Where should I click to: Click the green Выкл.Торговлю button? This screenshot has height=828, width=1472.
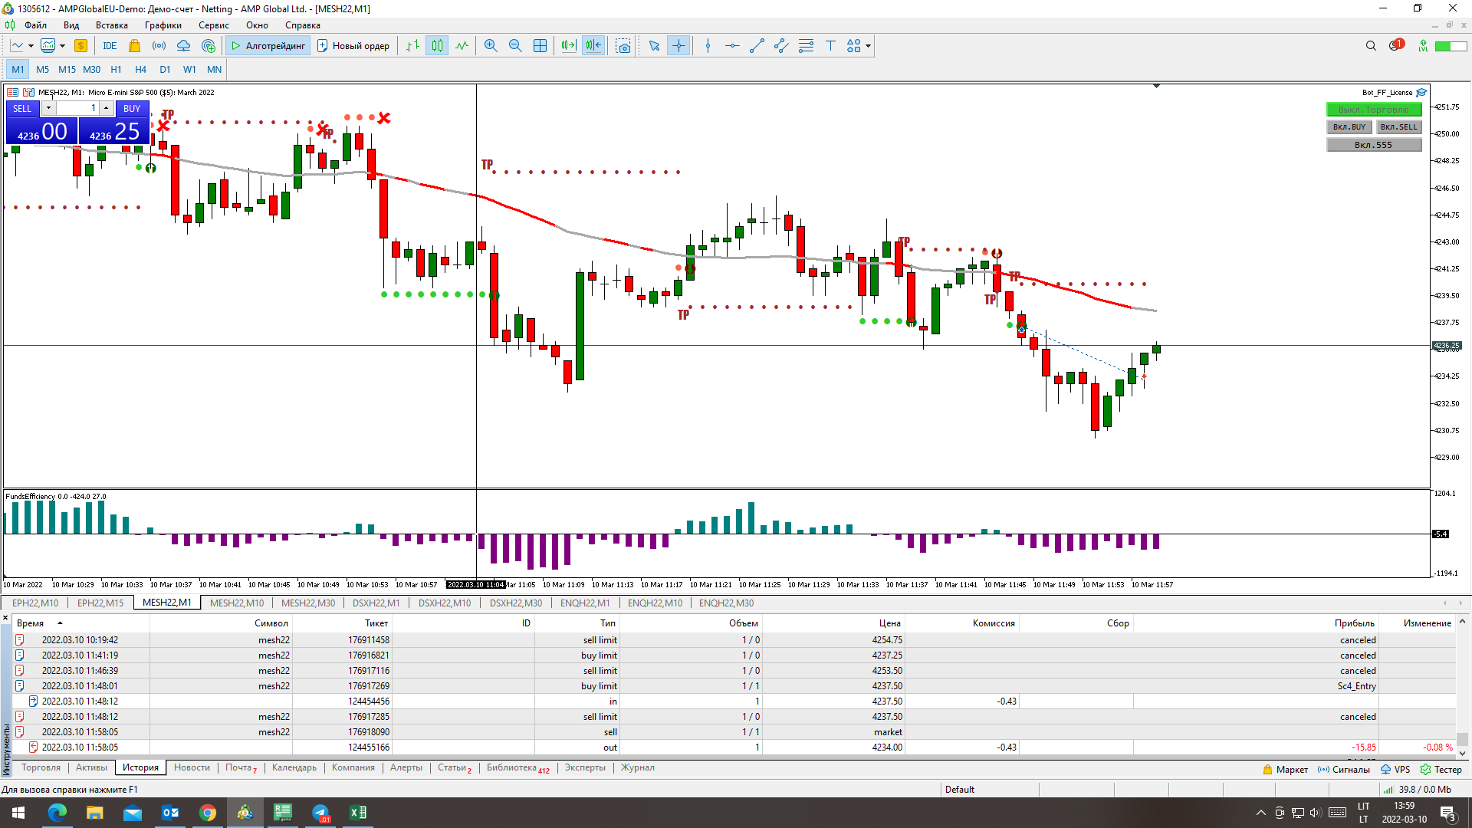[x=1373, y=110]
